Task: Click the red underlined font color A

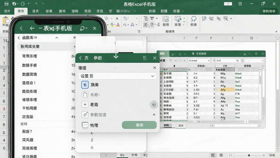Action: [x=118, y=24]
